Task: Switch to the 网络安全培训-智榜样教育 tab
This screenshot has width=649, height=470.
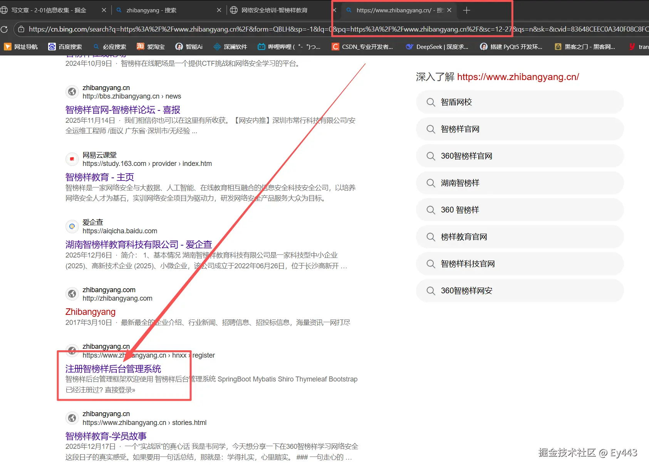Action: (274, 10)
